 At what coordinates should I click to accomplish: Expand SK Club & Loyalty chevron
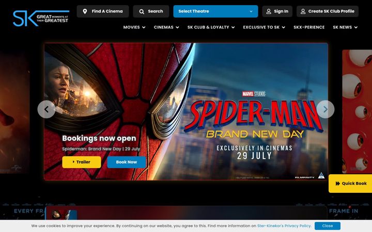(233, 27)
